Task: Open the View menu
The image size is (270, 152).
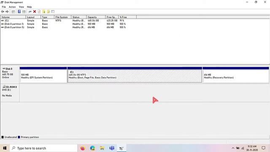Action: [x=22, y=7]
